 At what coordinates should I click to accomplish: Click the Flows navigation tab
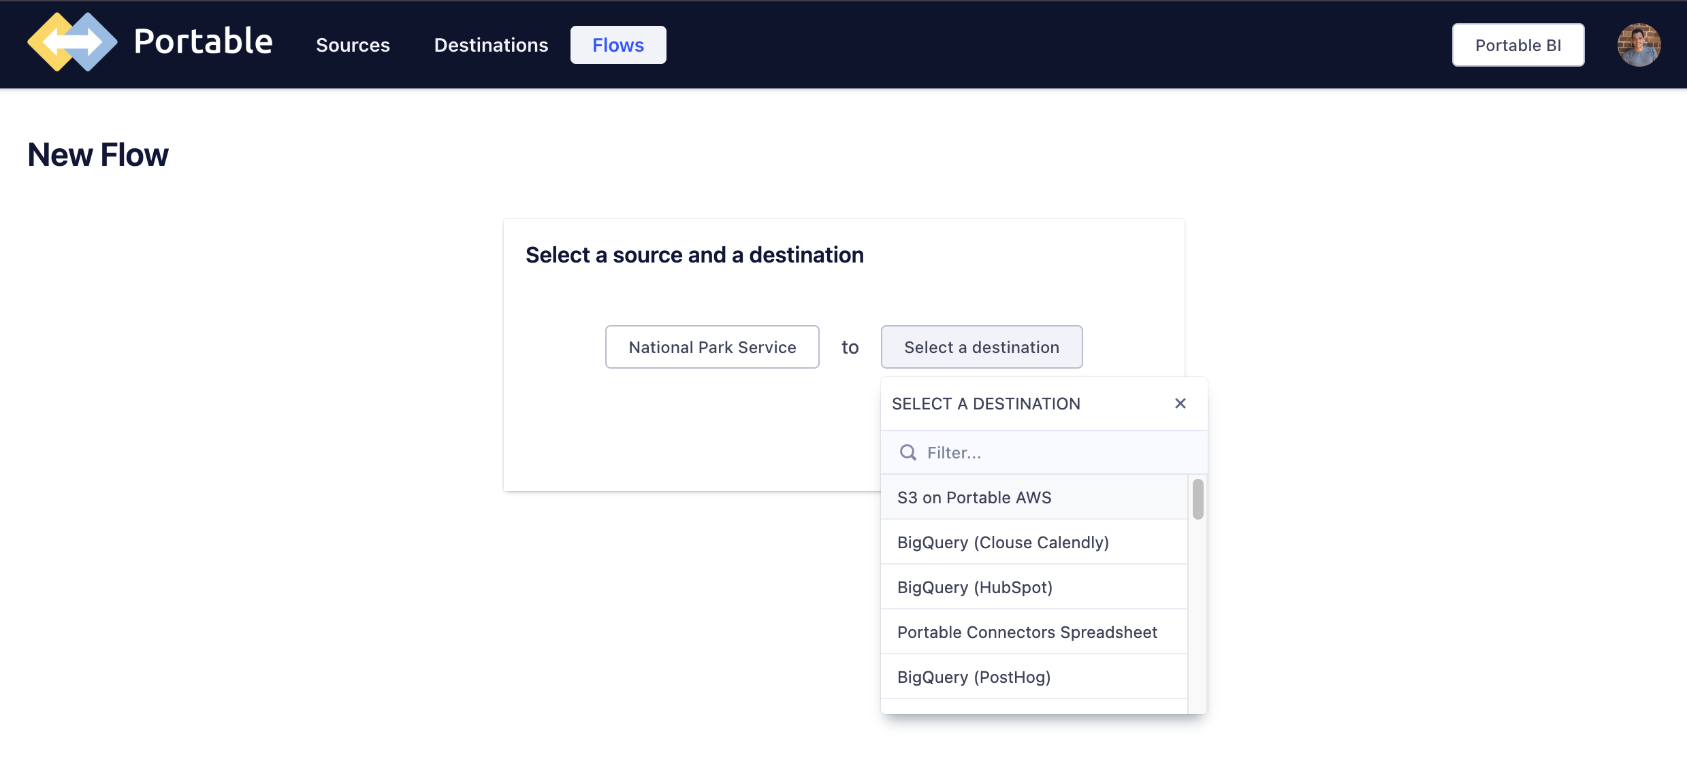tap(619, 44)
